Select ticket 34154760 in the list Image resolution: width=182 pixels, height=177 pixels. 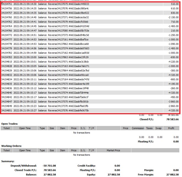[x=7, y=17]
